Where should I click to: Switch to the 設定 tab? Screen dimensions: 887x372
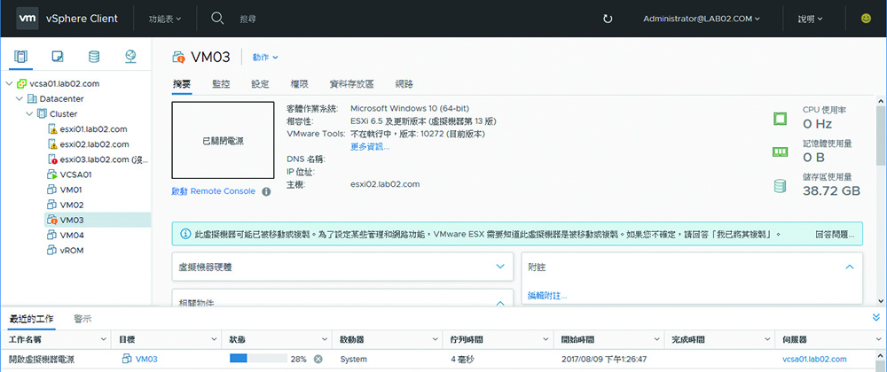(x=260, y=84)
